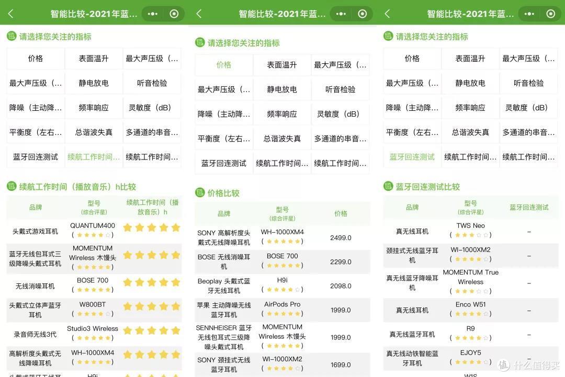Tap MOMENTUM True Wireless model cell
This screenshot has height=377, width=565.
tap(471, 282)
